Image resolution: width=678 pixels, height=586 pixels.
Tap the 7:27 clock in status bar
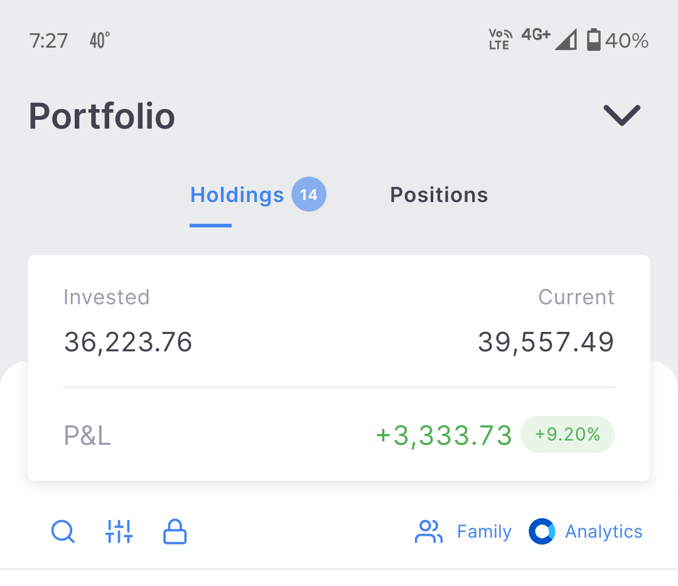click(48, 41)
